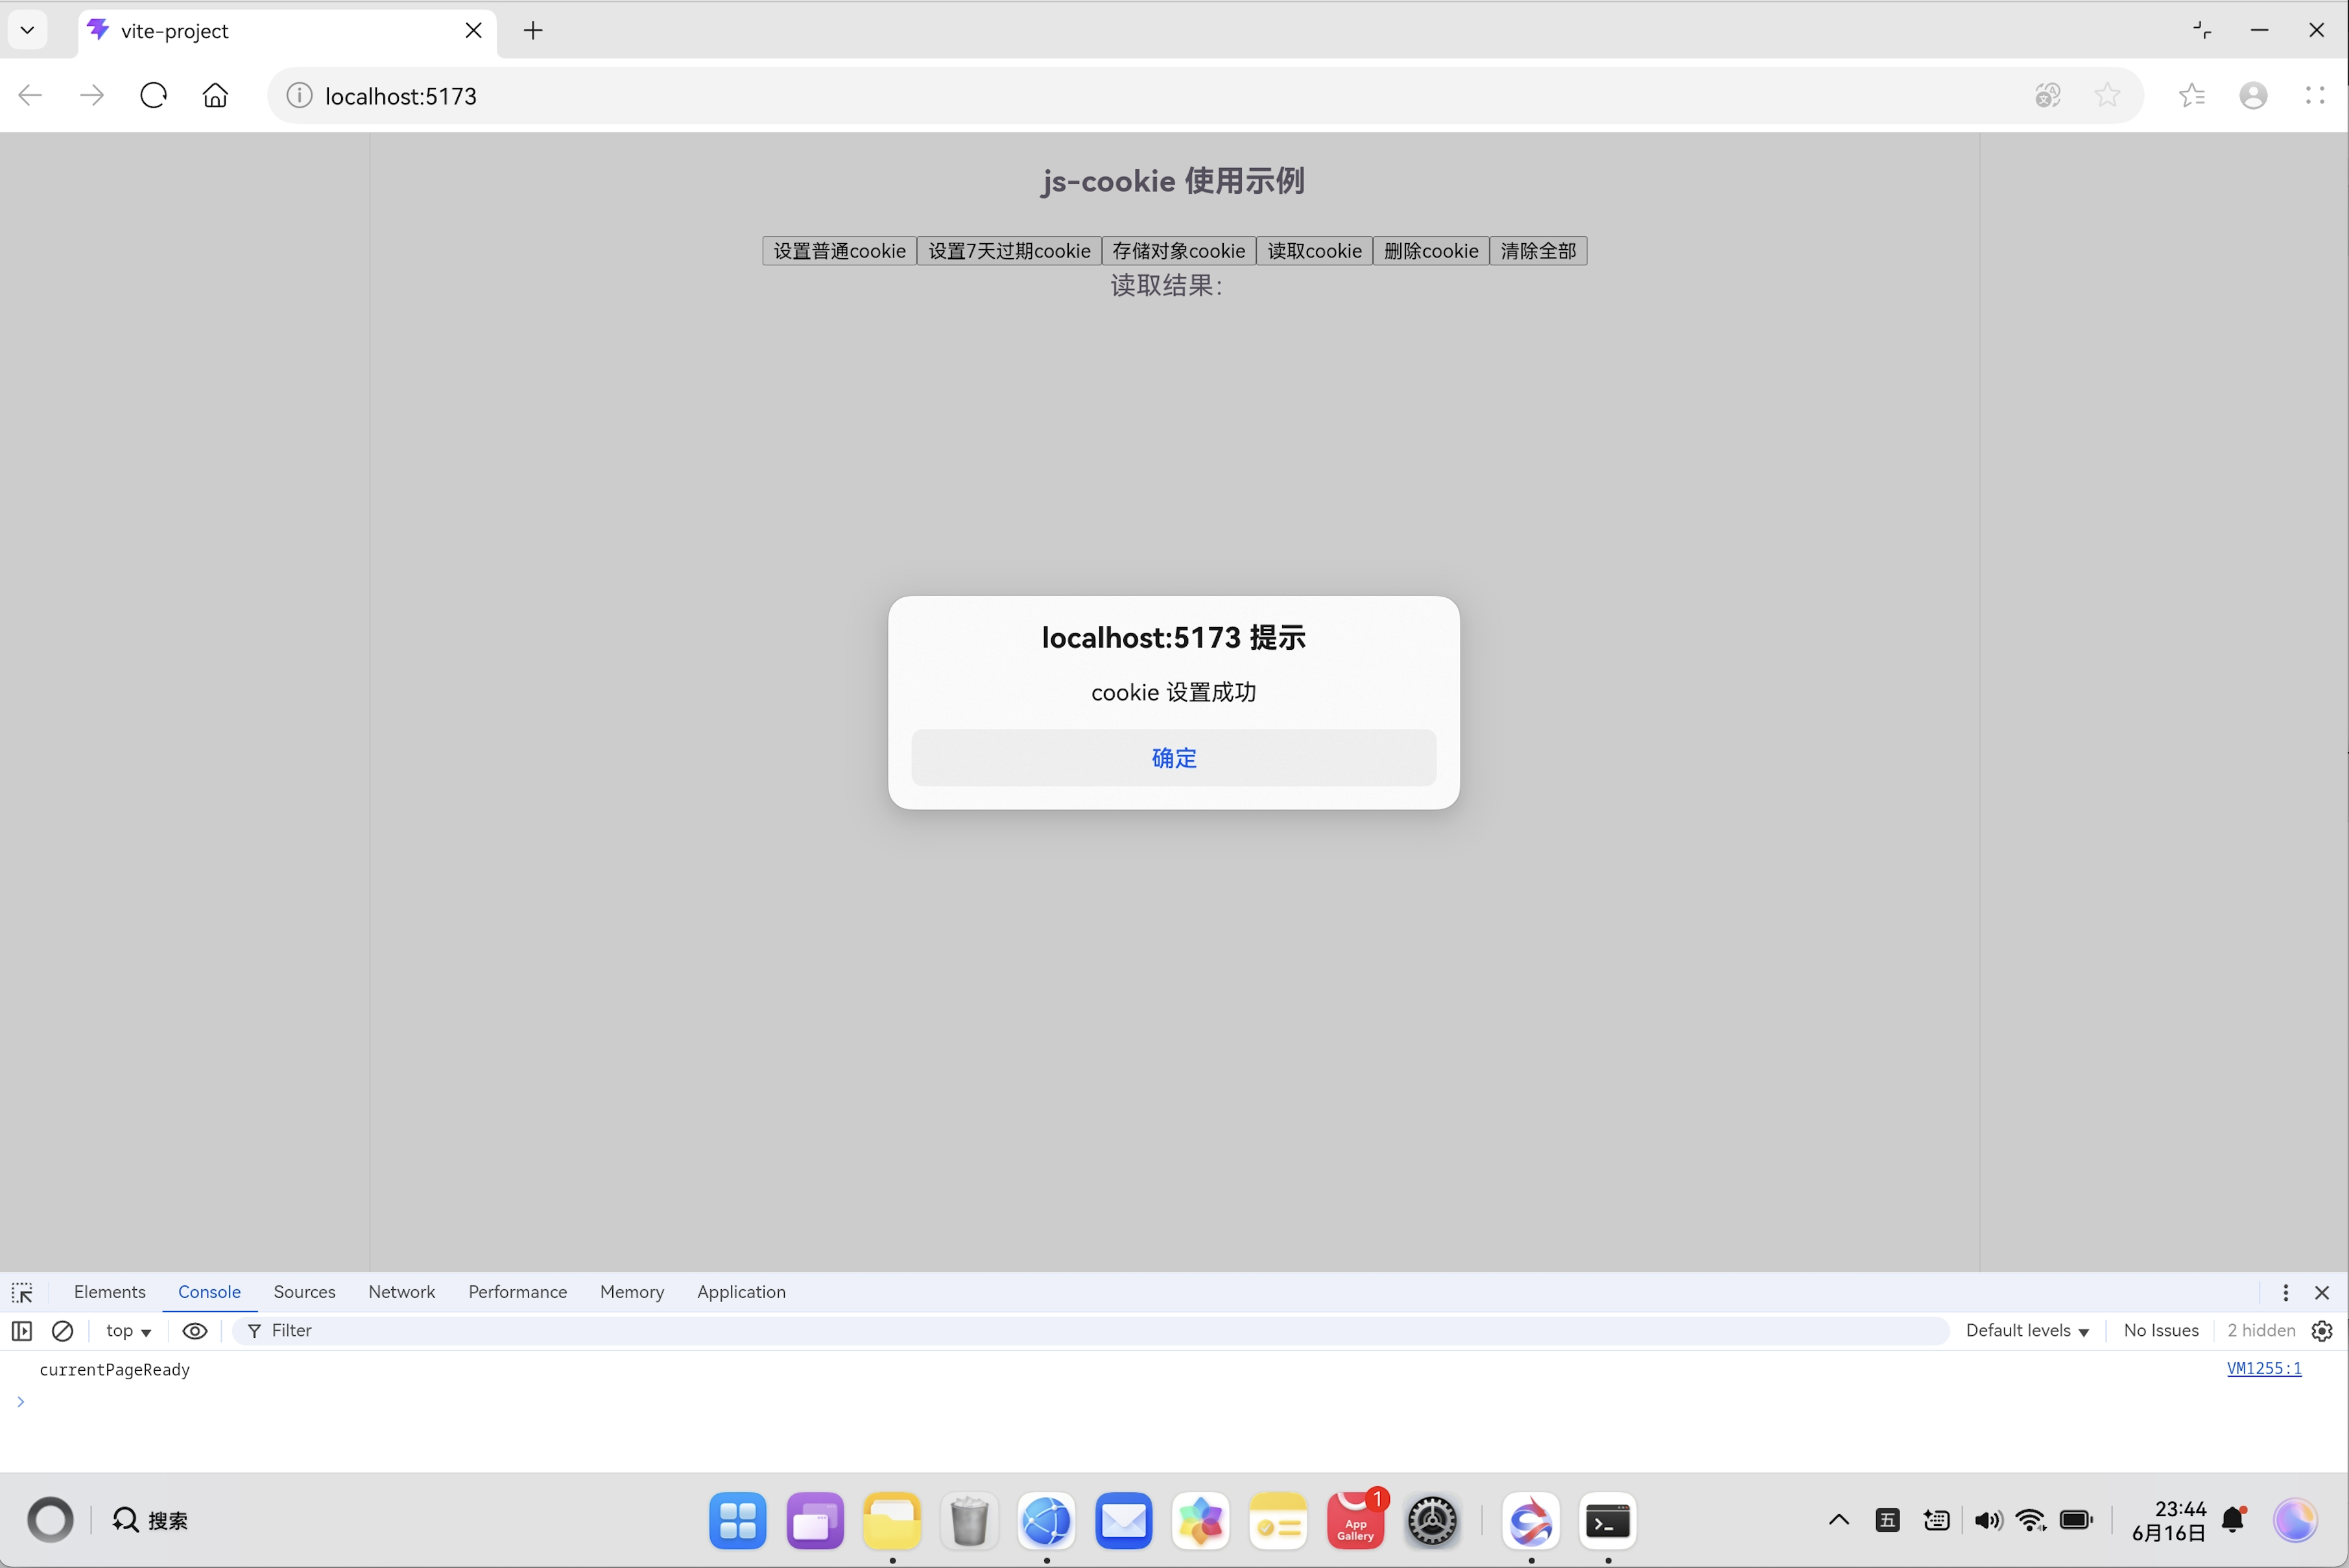This screenshot has width=2349, height=1568.
Task: Click the console Filter input
Action: point(1090,1330)
